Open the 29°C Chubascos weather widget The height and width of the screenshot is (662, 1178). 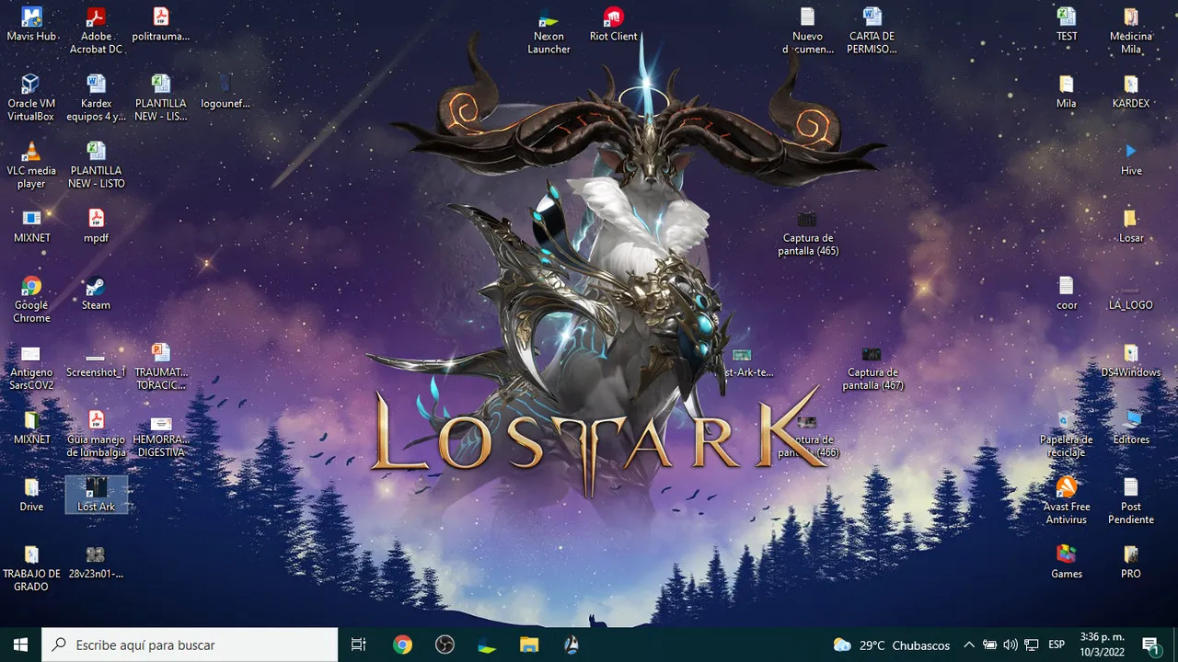tap(891, 645)
